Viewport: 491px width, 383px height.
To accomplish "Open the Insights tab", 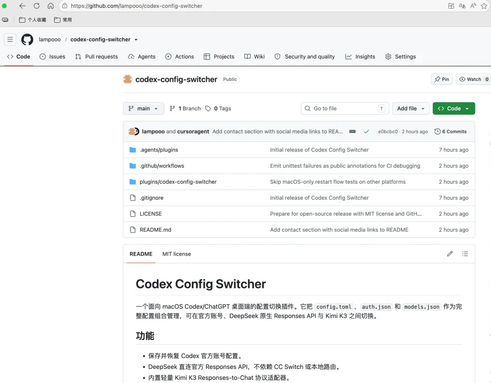I will [x=360, y=56].
